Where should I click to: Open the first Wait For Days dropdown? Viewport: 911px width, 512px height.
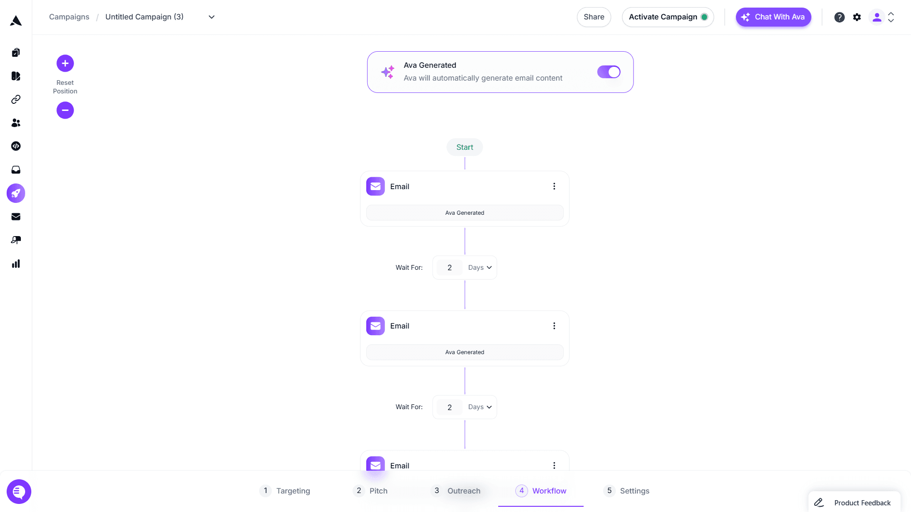tap(479, 267)
